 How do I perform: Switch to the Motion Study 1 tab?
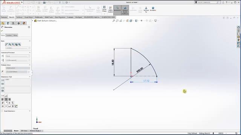click(x=35, y=131)
